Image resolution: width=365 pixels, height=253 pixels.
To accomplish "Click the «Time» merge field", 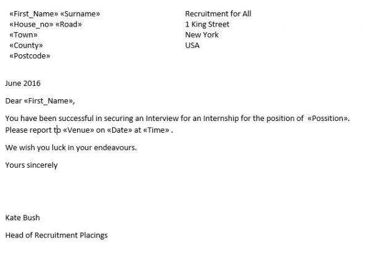I will (156, 130).
